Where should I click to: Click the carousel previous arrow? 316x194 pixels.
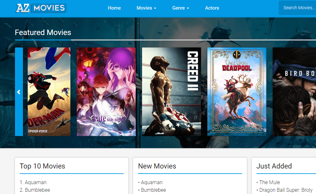click(x=19, y=92)
